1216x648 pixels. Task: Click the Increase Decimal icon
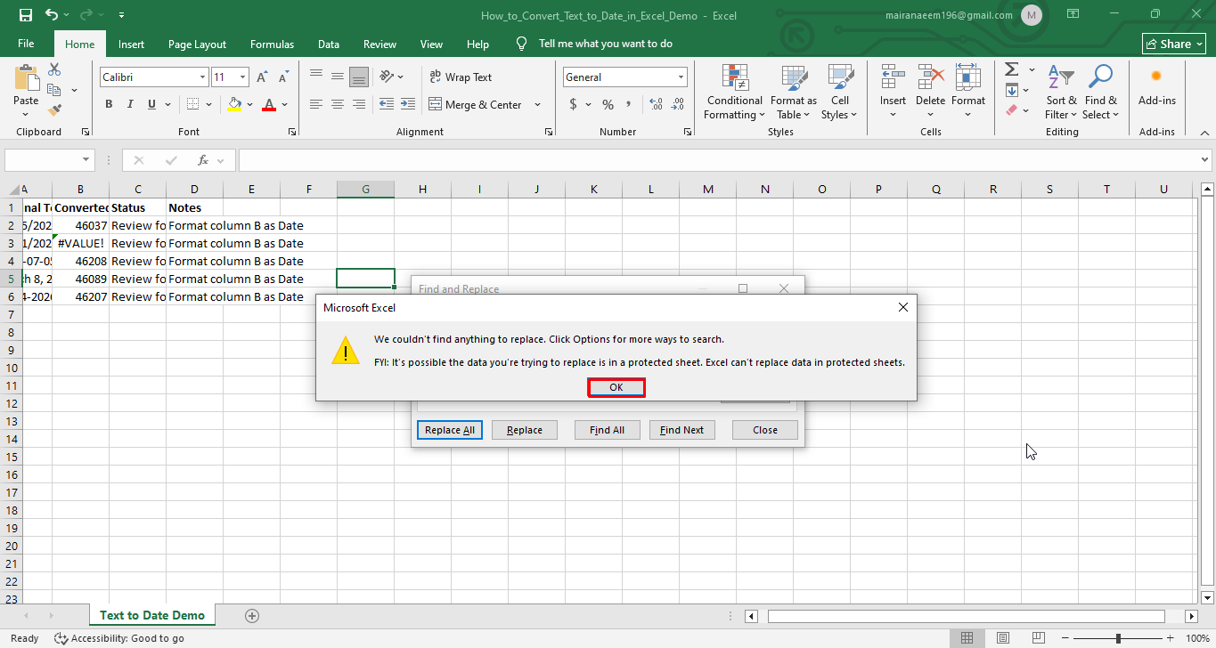(x=657, y=104)
